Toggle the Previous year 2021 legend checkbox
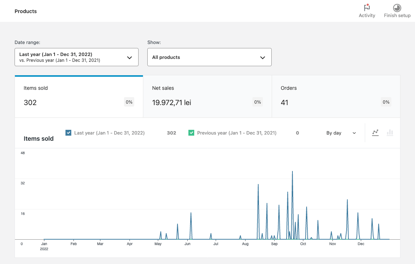 tap(191, 133)
